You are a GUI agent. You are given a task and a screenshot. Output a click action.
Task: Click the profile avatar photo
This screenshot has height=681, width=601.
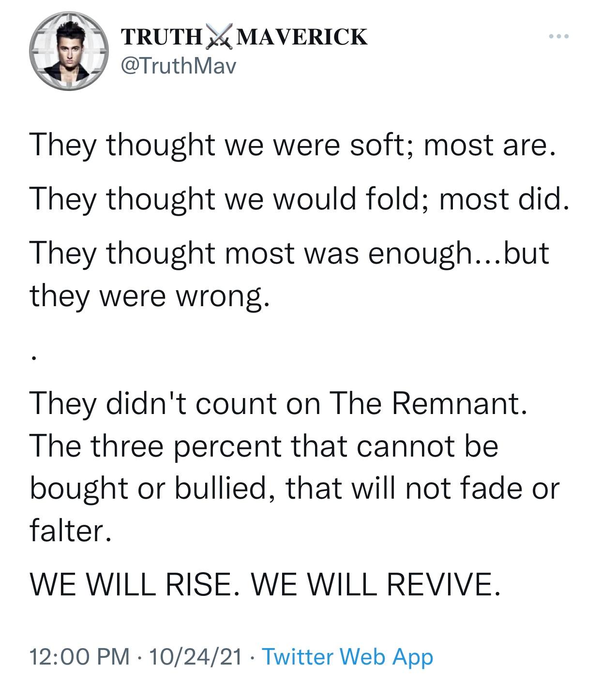coord(68,51)
